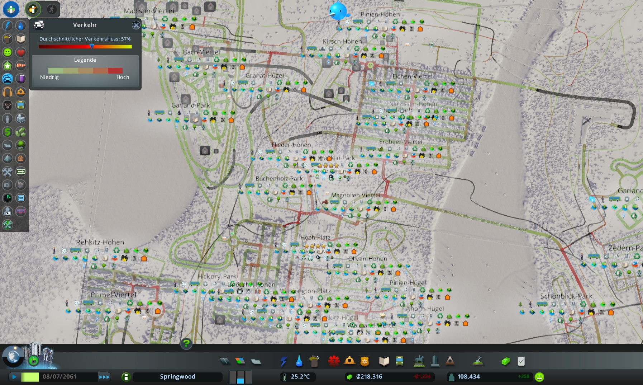Open the Heating house info view
Viewport: 643px width, 385px height.
(x=21, y=158)
